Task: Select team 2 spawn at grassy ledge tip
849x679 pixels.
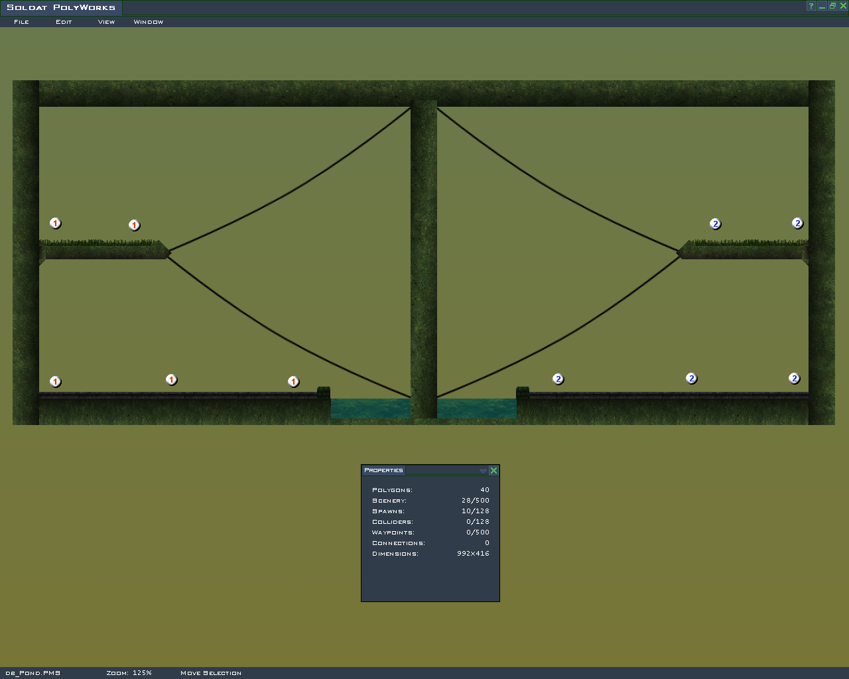Action: 715,224
